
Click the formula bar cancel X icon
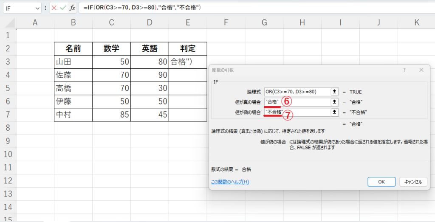pyautogui.click(x=54, y=8)
